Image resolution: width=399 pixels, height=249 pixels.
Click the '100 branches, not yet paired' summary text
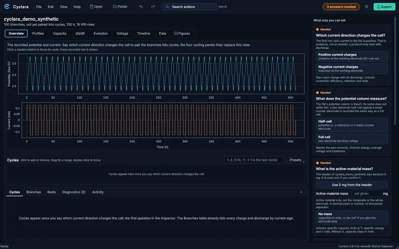[49, 24]
